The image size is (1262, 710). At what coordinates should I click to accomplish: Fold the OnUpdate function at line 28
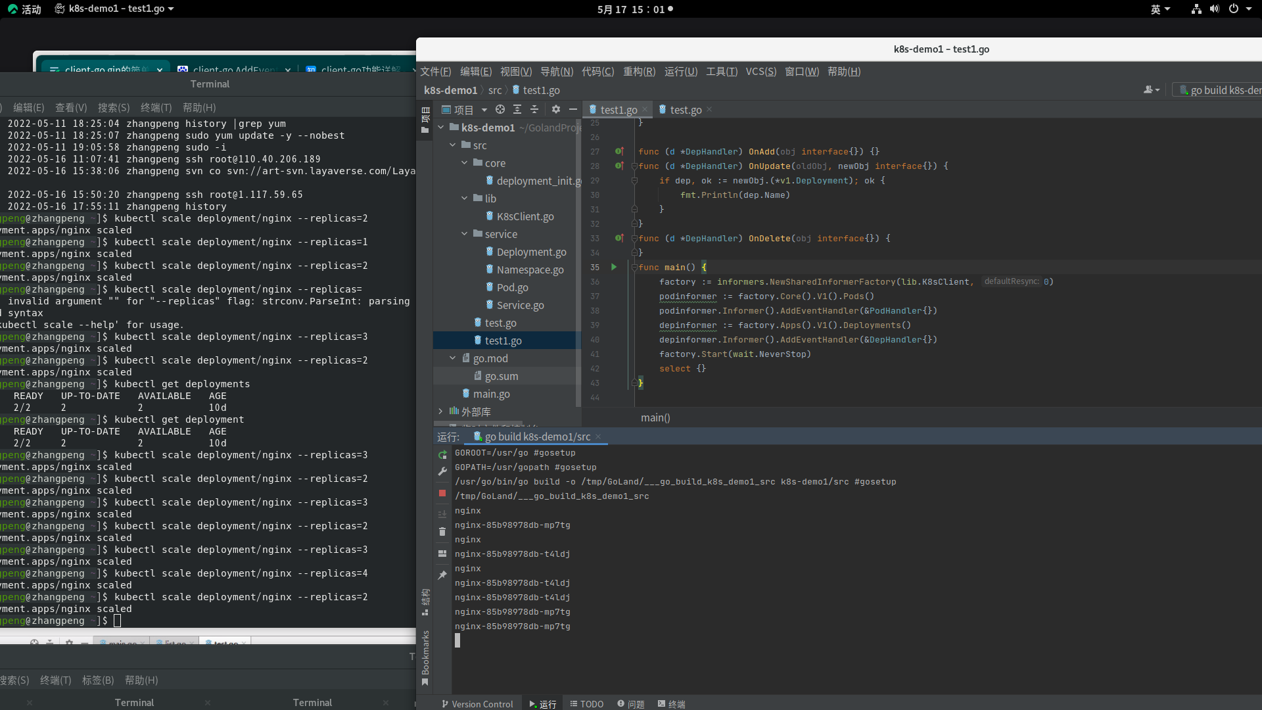[x=635, y=166]
